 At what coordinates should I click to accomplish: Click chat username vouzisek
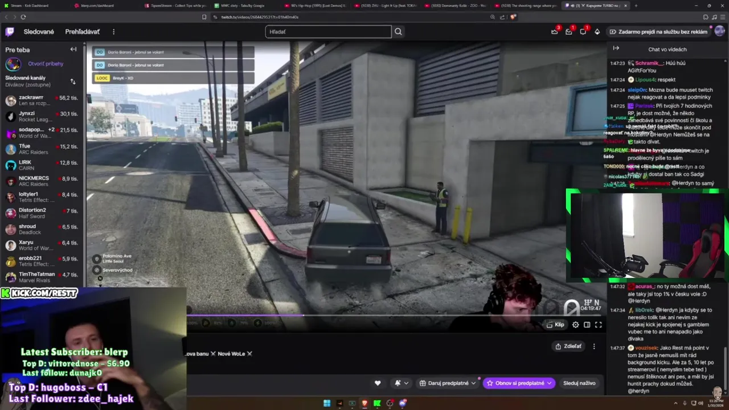coord(646,347)
